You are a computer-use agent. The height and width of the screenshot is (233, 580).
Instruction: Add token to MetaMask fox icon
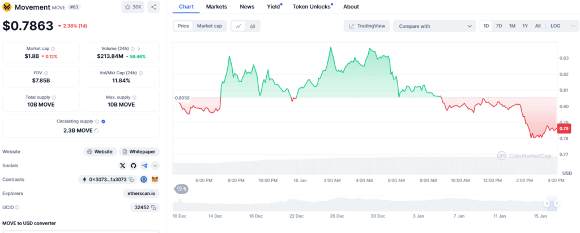click(155, 180)
